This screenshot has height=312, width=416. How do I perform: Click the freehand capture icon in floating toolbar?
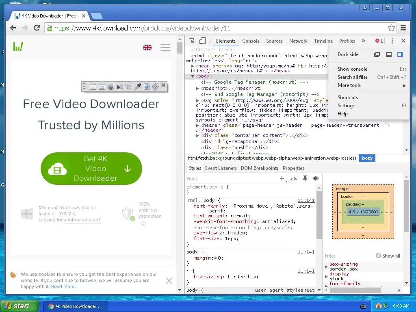pos(129,87)
